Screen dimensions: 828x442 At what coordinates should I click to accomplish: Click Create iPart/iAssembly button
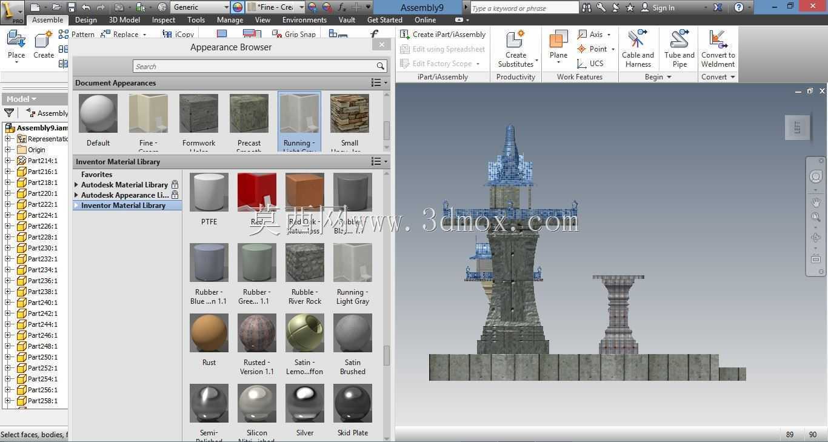443,35
